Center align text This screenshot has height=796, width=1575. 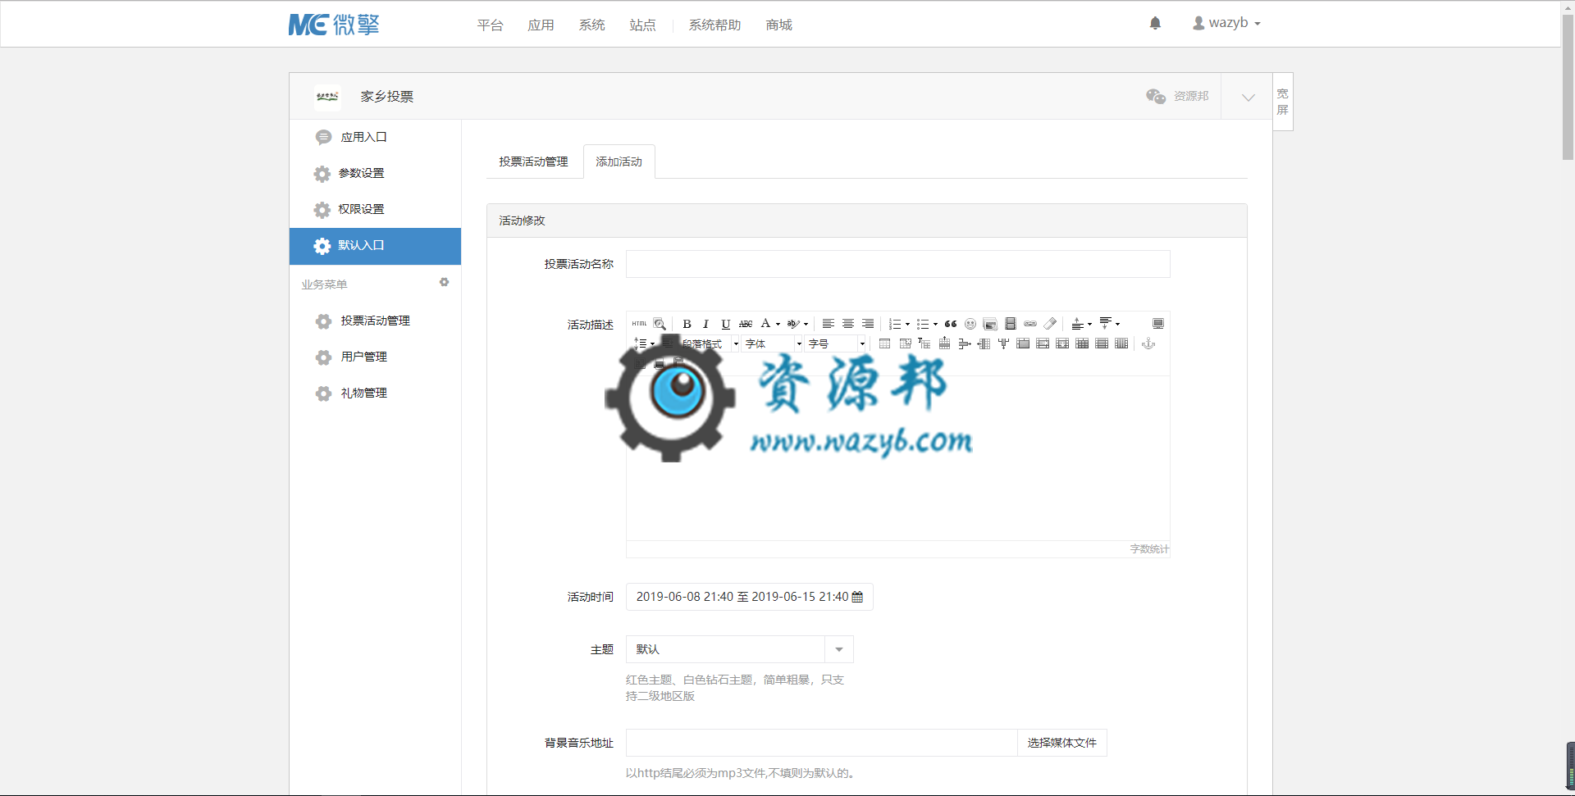[x=848, y=324]
